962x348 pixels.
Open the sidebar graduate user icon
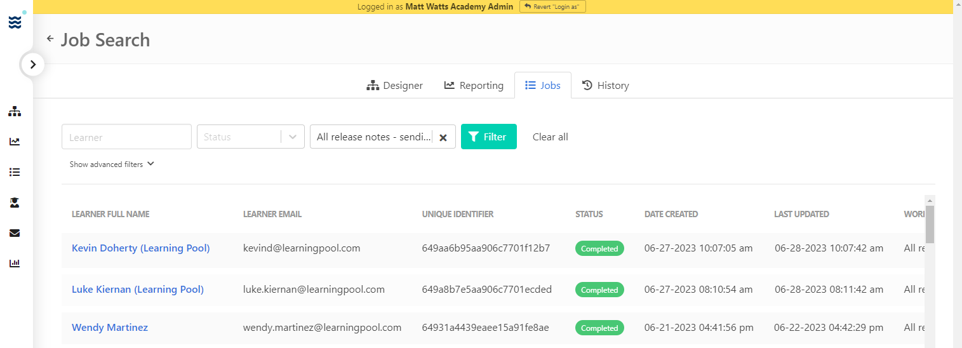pos(15,203)
